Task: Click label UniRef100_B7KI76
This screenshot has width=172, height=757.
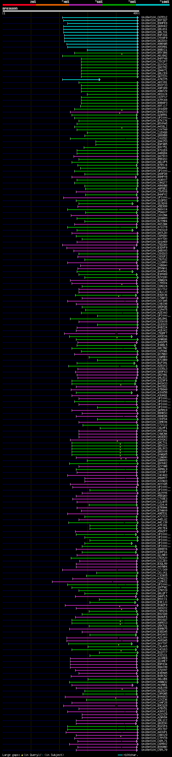Action: tap(154, 121)
